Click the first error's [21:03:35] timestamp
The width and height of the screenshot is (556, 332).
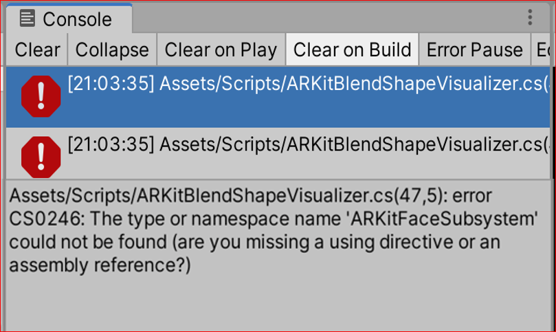click(110, 85)
